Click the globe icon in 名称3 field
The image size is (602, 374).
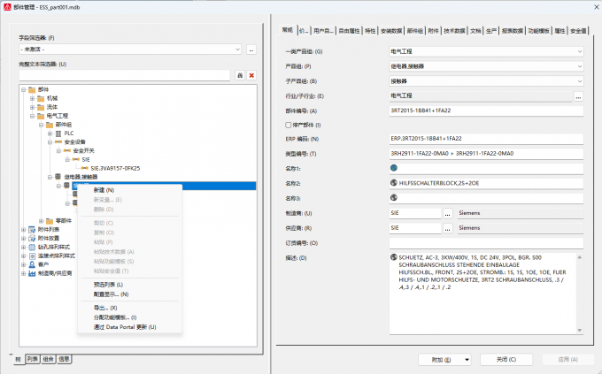394,197
